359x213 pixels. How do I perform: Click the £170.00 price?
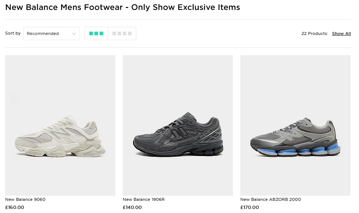(250, 207)
